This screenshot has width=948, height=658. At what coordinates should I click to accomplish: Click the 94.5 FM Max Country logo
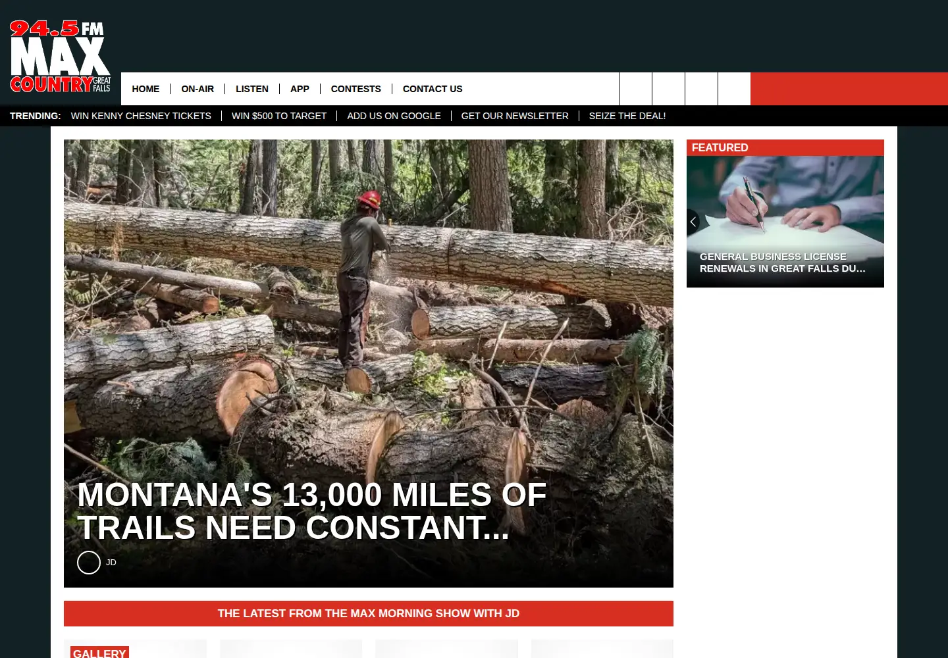(x=61, y=57)
